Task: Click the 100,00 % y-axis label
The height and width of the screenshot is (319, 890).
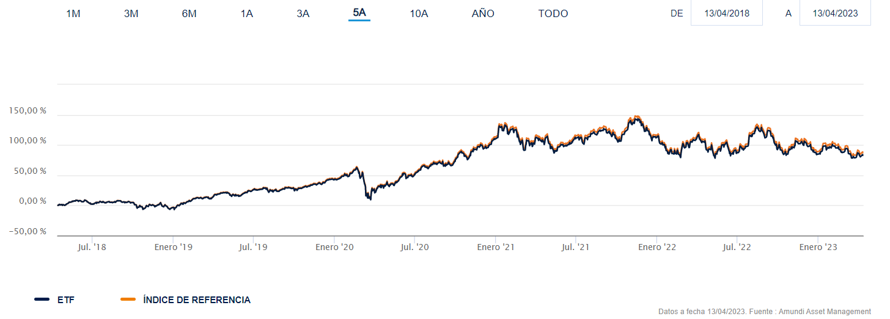Action: coord(28,141)
